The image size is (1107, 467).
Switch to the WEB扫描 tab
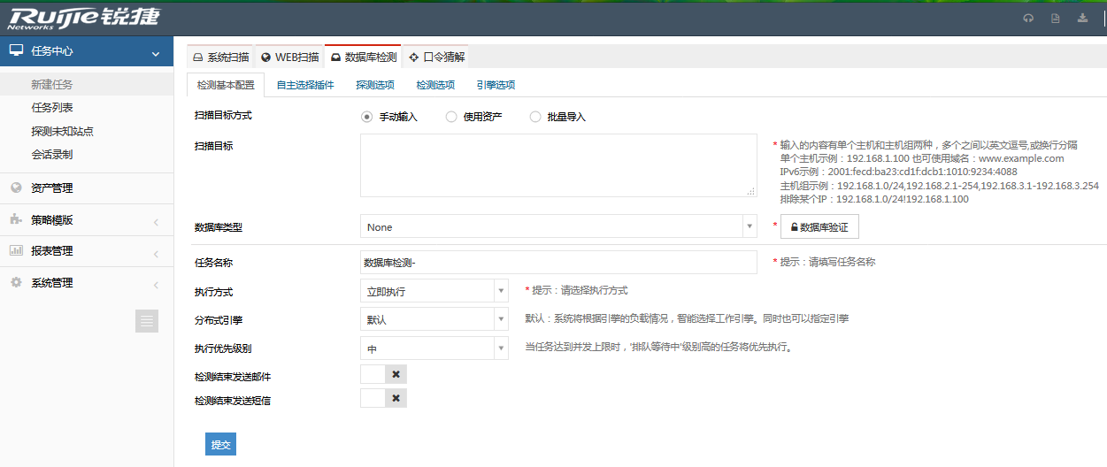tap(289, 57)
